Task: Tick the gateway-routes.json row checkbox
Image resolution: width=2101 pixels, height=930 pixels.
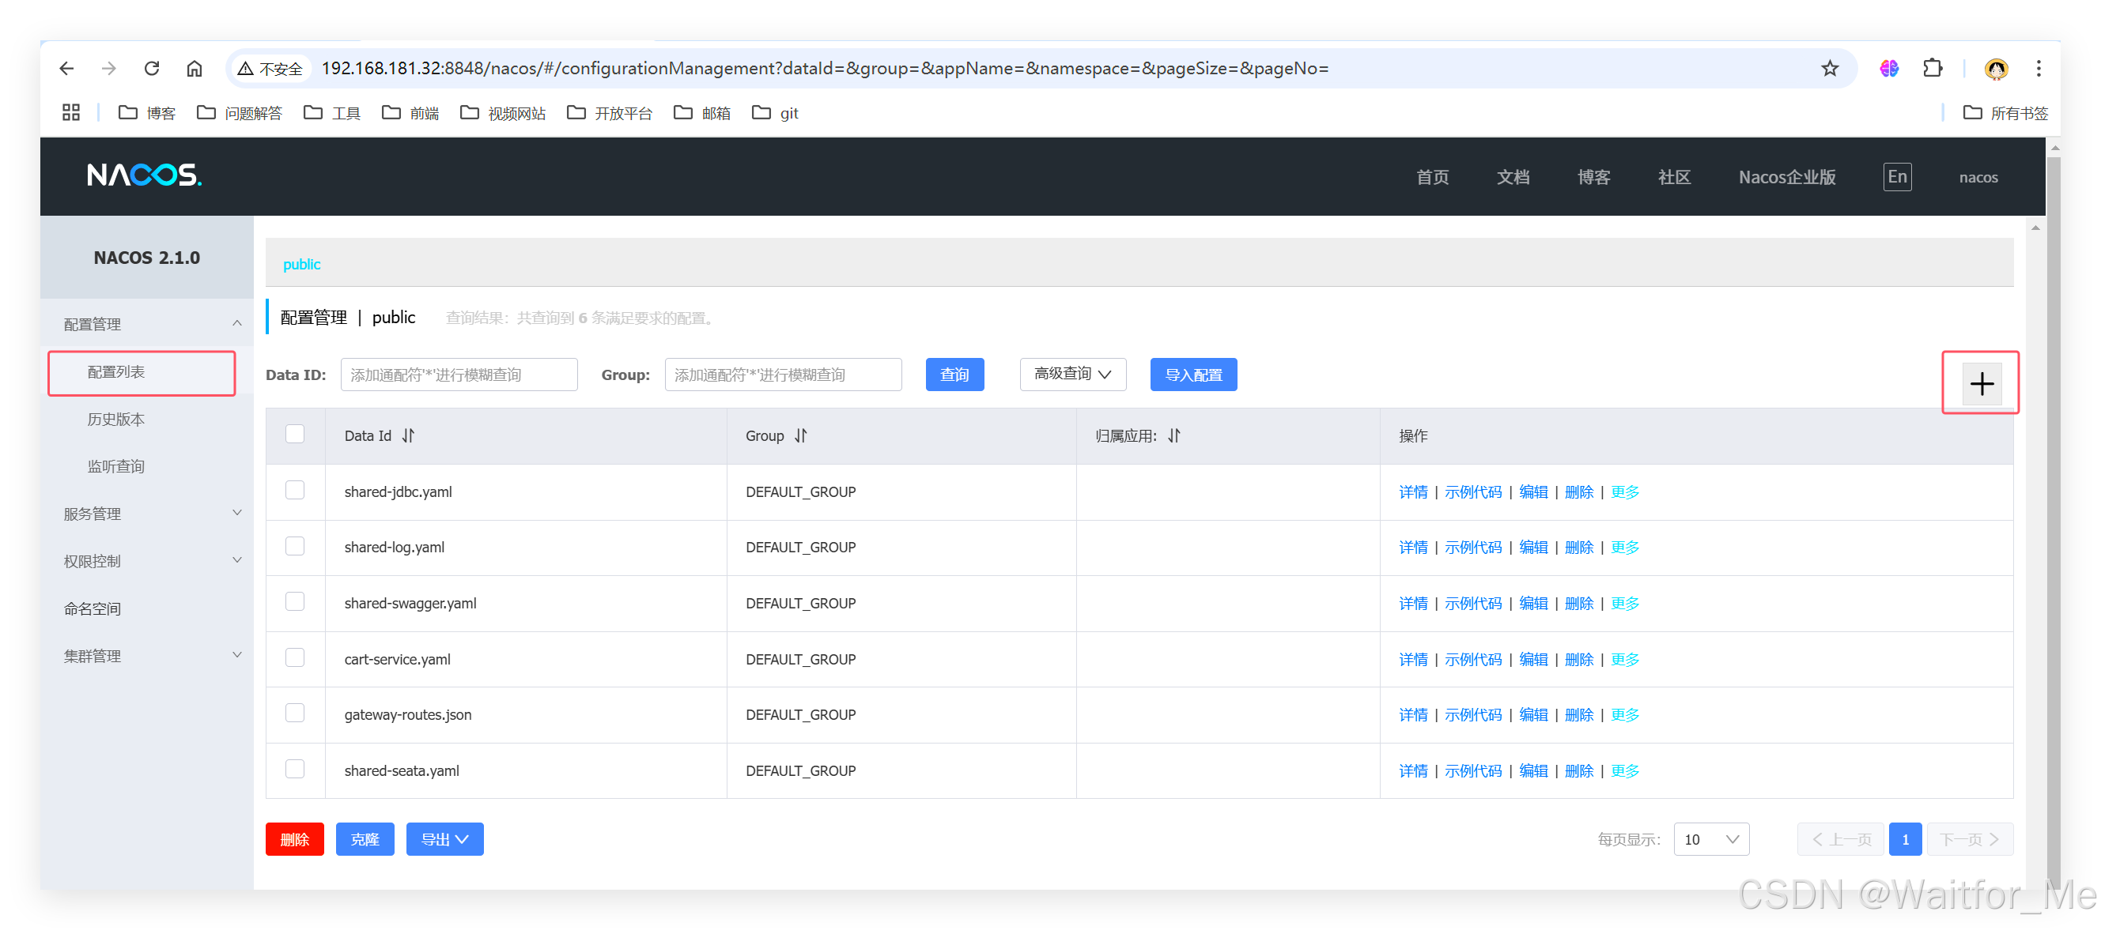Action: pyautogui.click(x=294, y=714)
